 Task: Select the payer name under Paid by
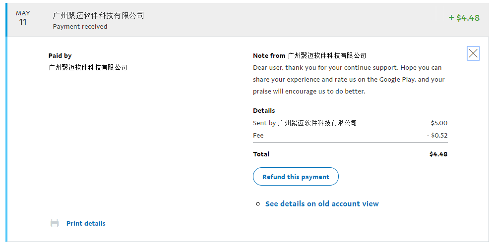(x=88, y=67)
